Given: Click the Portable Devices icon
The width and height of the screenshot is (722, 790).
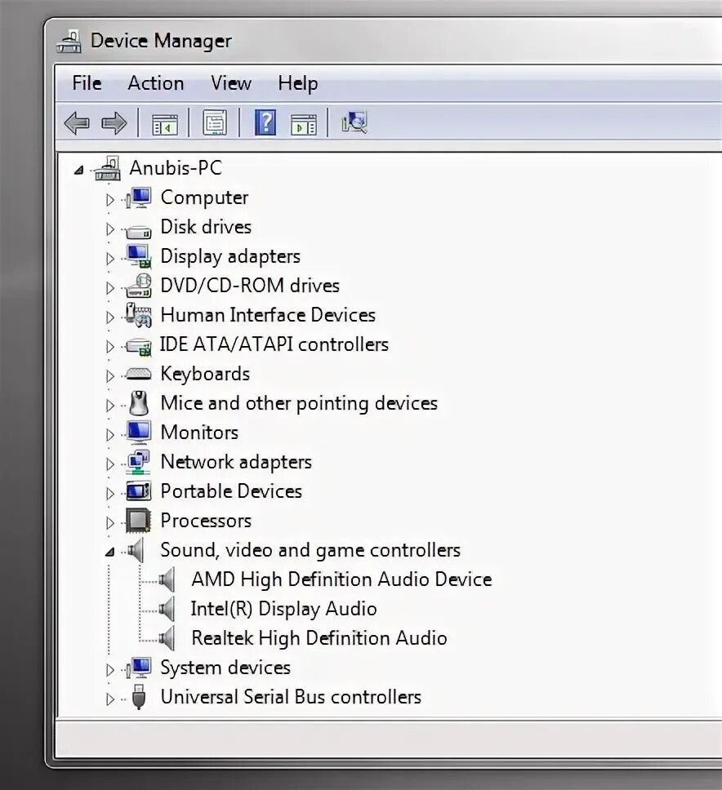Looking at the screenshot, I should click(x=139, y=491).
